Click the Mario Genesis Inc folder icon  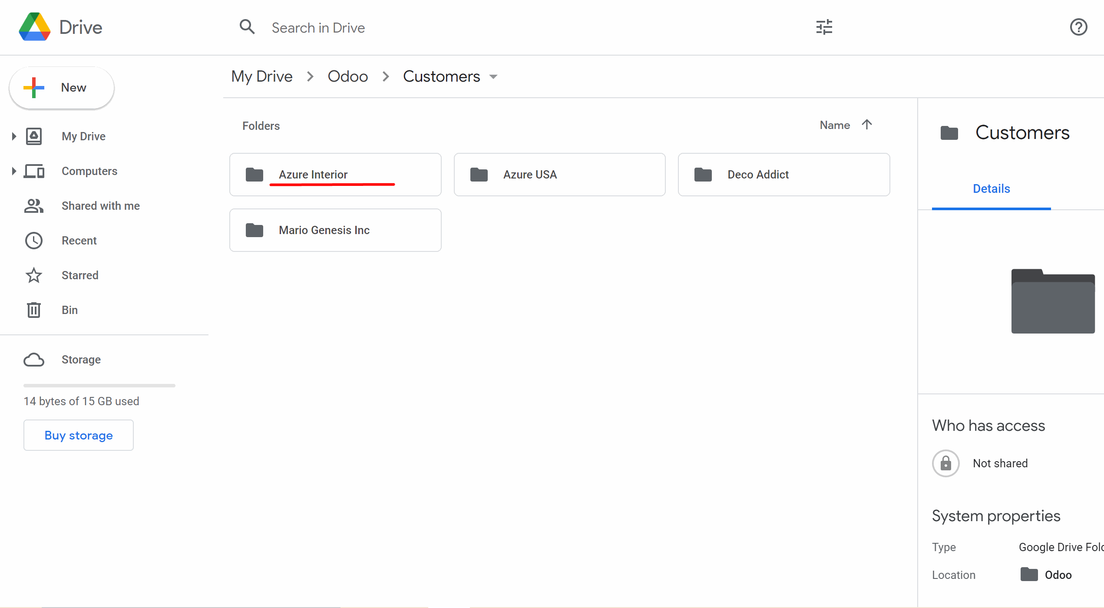click(x=255, y=230)
